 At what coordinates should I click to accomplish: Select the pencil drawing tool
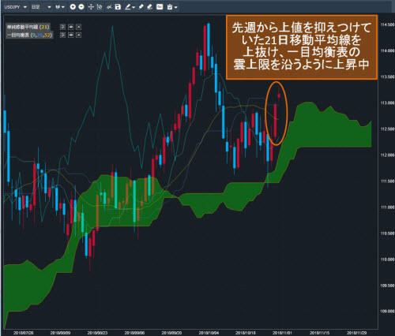pyautogui.click(x=141, y=7)
